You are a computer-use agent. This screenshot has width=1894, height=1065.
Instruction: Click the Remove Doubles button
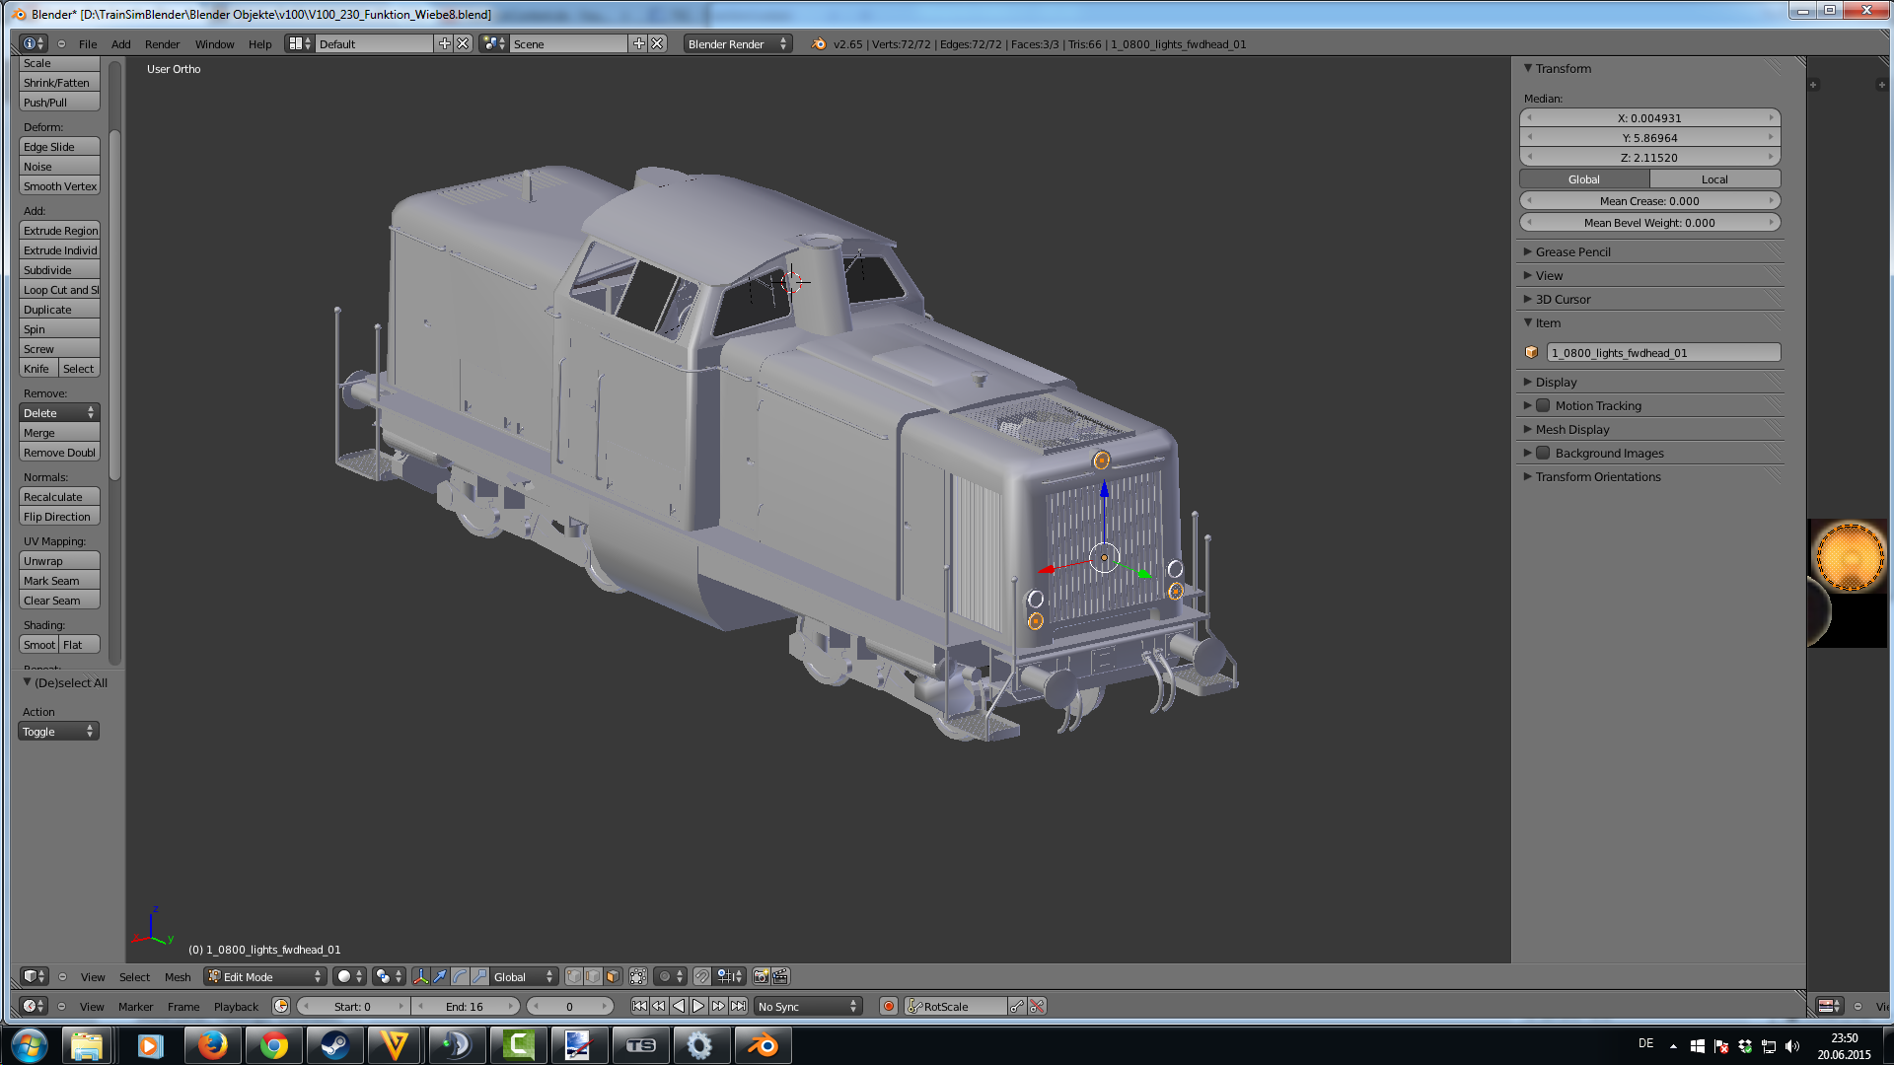(59, 453)
